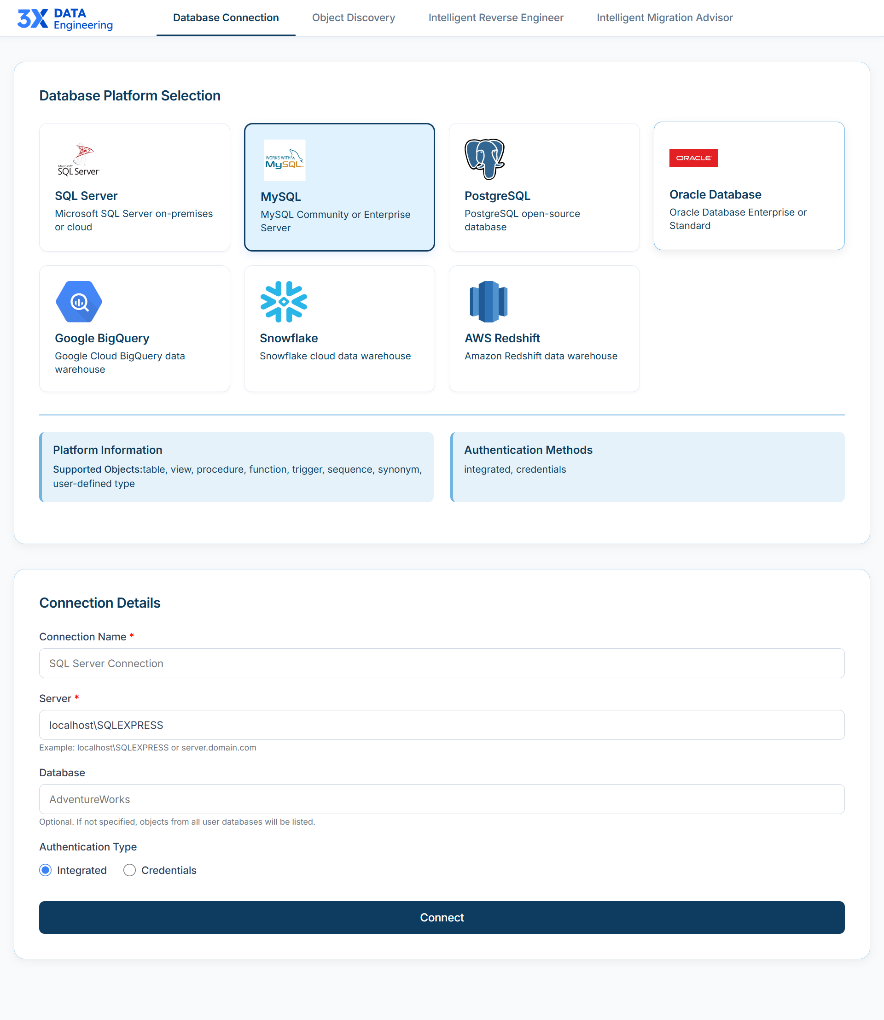Choose the Oracle Database card title
Viewport: 884px width, 1020px height.
click(x=715, y=194)
